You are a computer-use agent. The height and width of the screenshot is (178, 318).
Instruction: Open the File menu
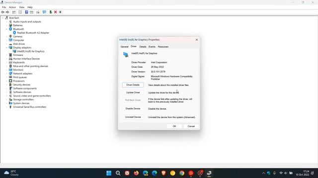click(4, 7)
